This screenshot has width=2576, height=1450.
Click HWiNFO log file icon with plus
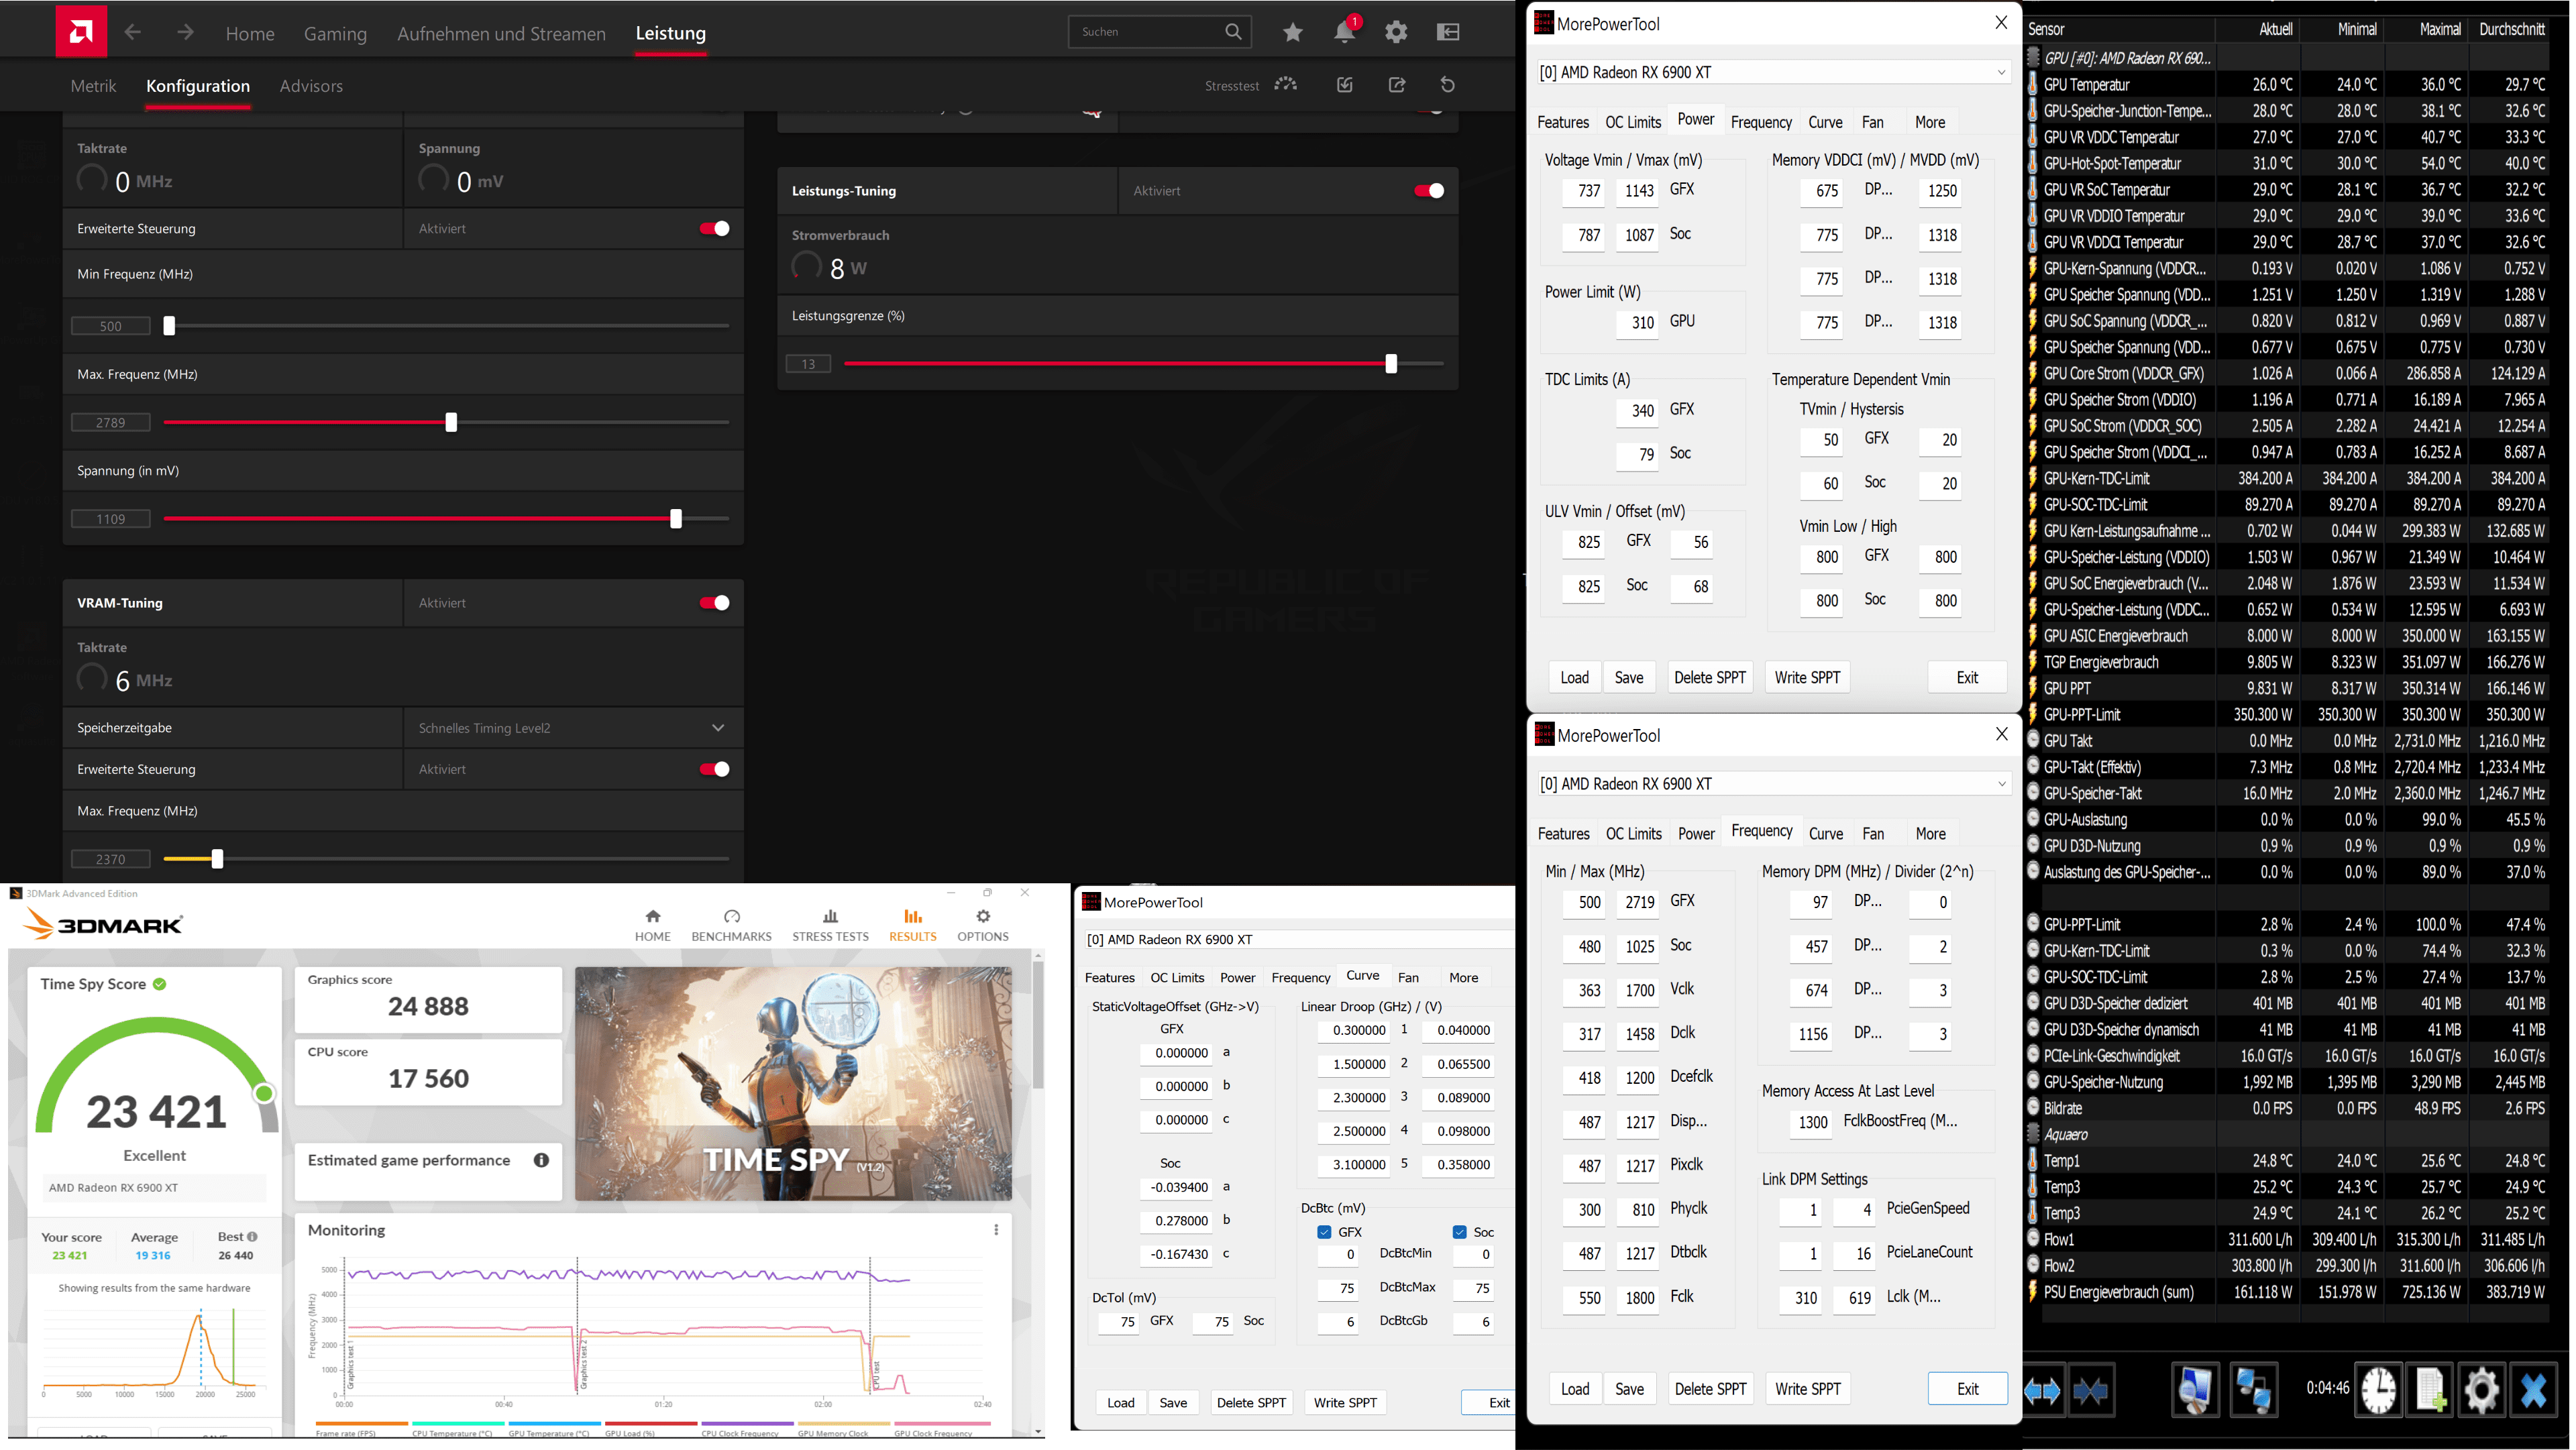coord(2430,1389)
